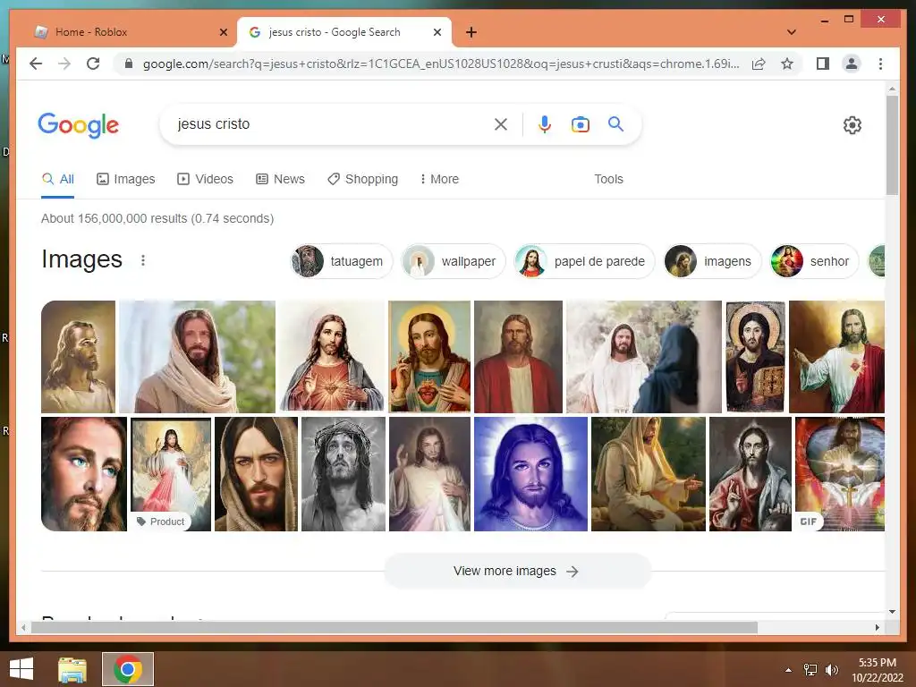This screenshot has height=687, width=916.
Task: Open Chrome side panel
Action: tap(823, 64)
